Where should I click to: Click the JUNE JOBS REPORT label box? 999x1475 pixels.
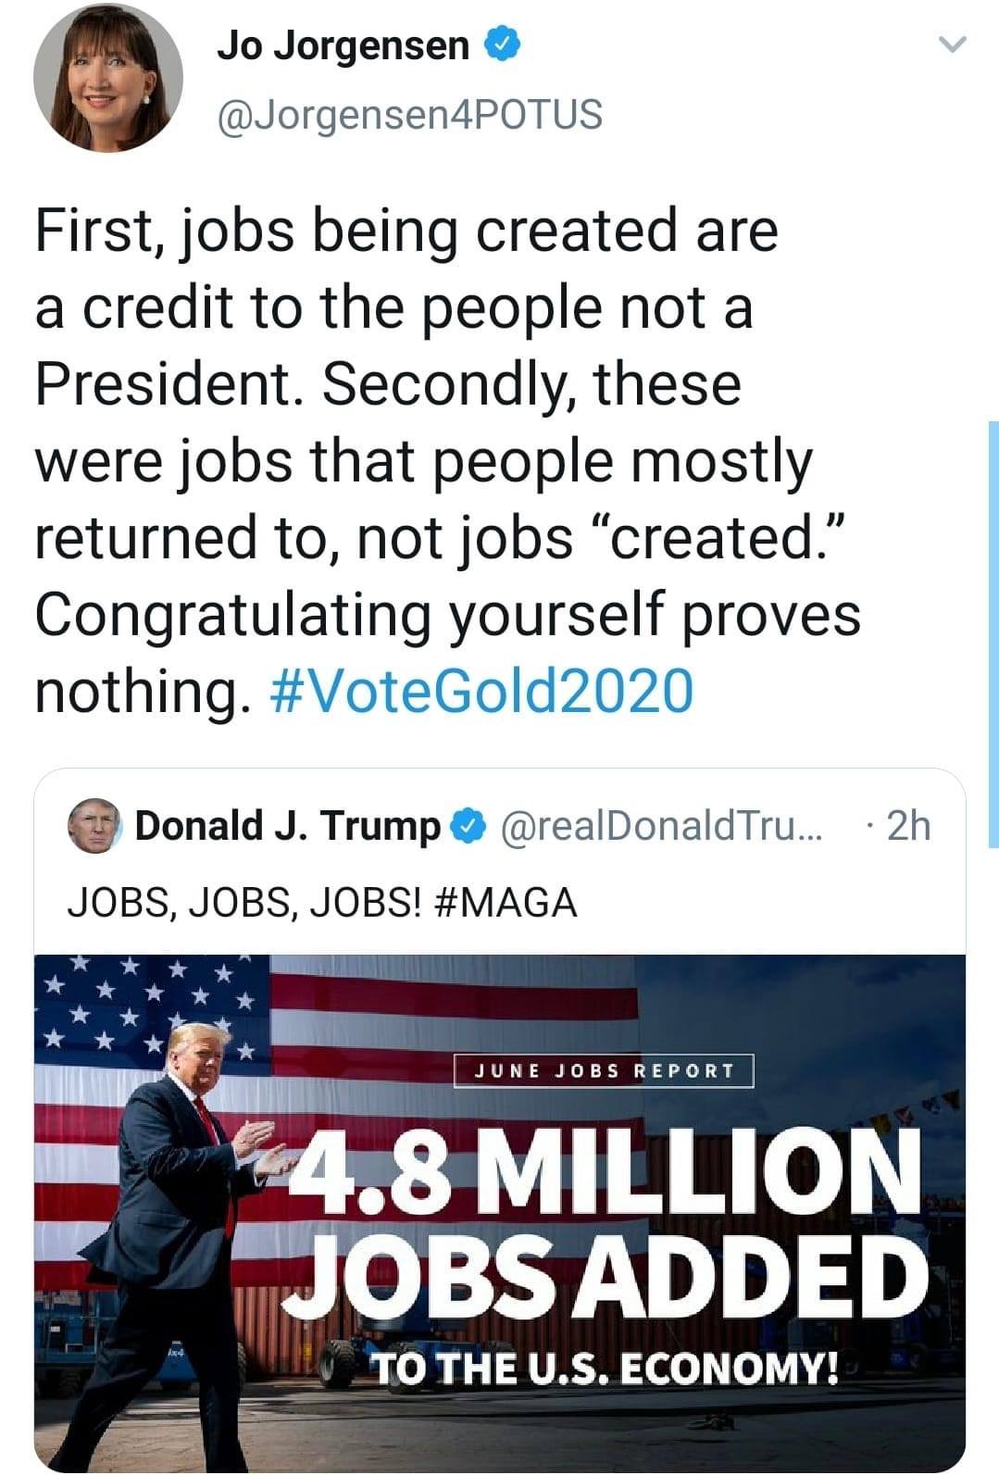(x=605, y=1071)
